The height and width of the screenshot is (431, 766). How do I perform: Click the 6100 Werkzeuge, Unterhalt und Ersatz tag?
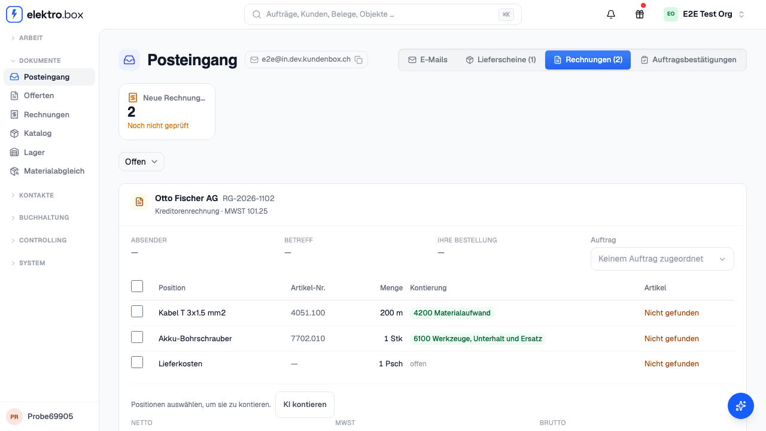click(478, 339)
